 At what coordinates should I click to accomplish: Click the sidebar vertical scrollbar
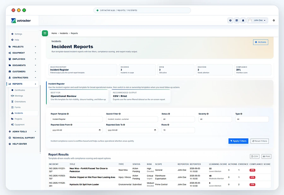(x=40, y=119)
